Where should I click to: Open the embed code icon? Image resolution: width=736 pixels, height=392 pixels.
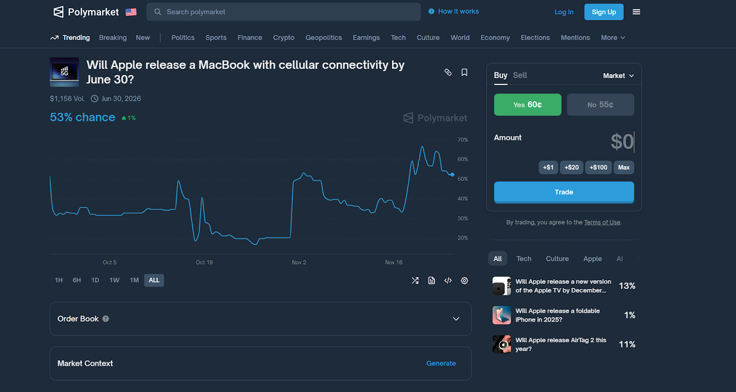[448, 281]
